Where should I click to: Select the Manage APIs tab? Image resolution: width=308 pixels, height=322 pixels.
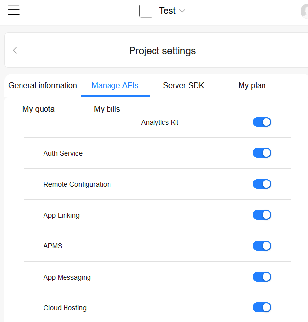point(115,86)
